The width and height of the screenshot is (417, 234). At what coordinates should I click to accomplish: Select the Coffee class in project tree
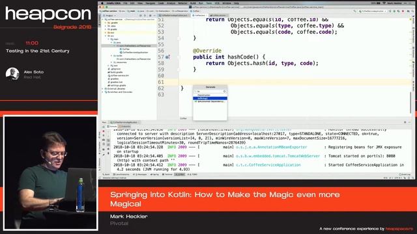pyautogui.click(x=124, y=49)
